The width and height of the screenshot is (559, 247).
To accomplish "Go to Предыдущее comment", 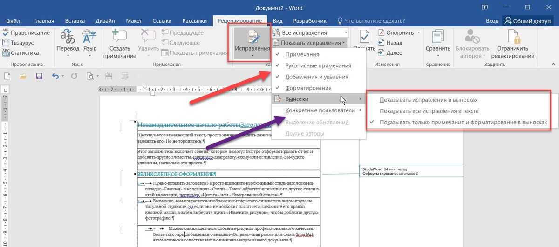I will [183, 33].
